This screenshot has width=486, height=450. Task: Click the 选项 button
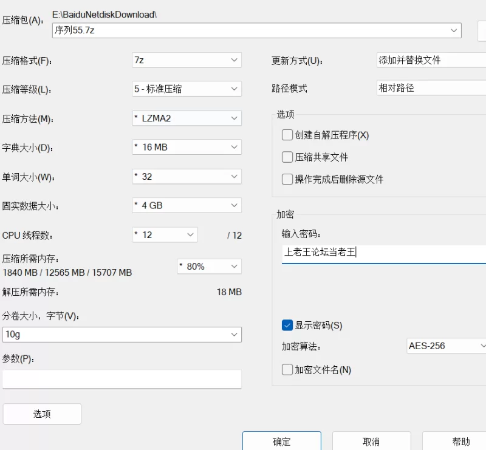[42, 414]
